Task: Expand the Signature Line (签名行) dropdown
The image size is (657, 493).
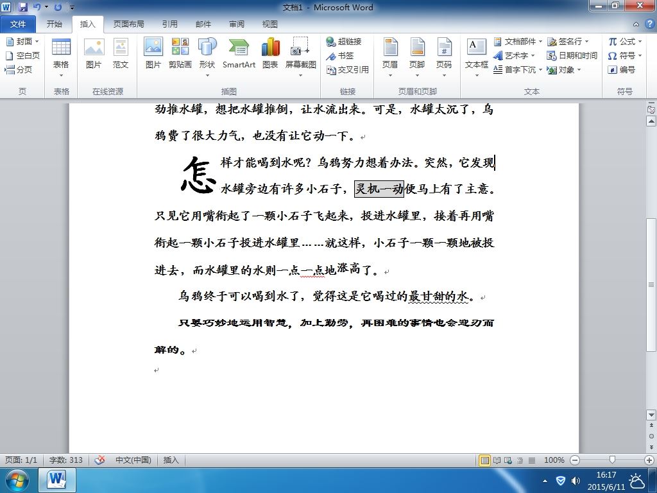Action: pyautogui.click(x=586, y=42)
